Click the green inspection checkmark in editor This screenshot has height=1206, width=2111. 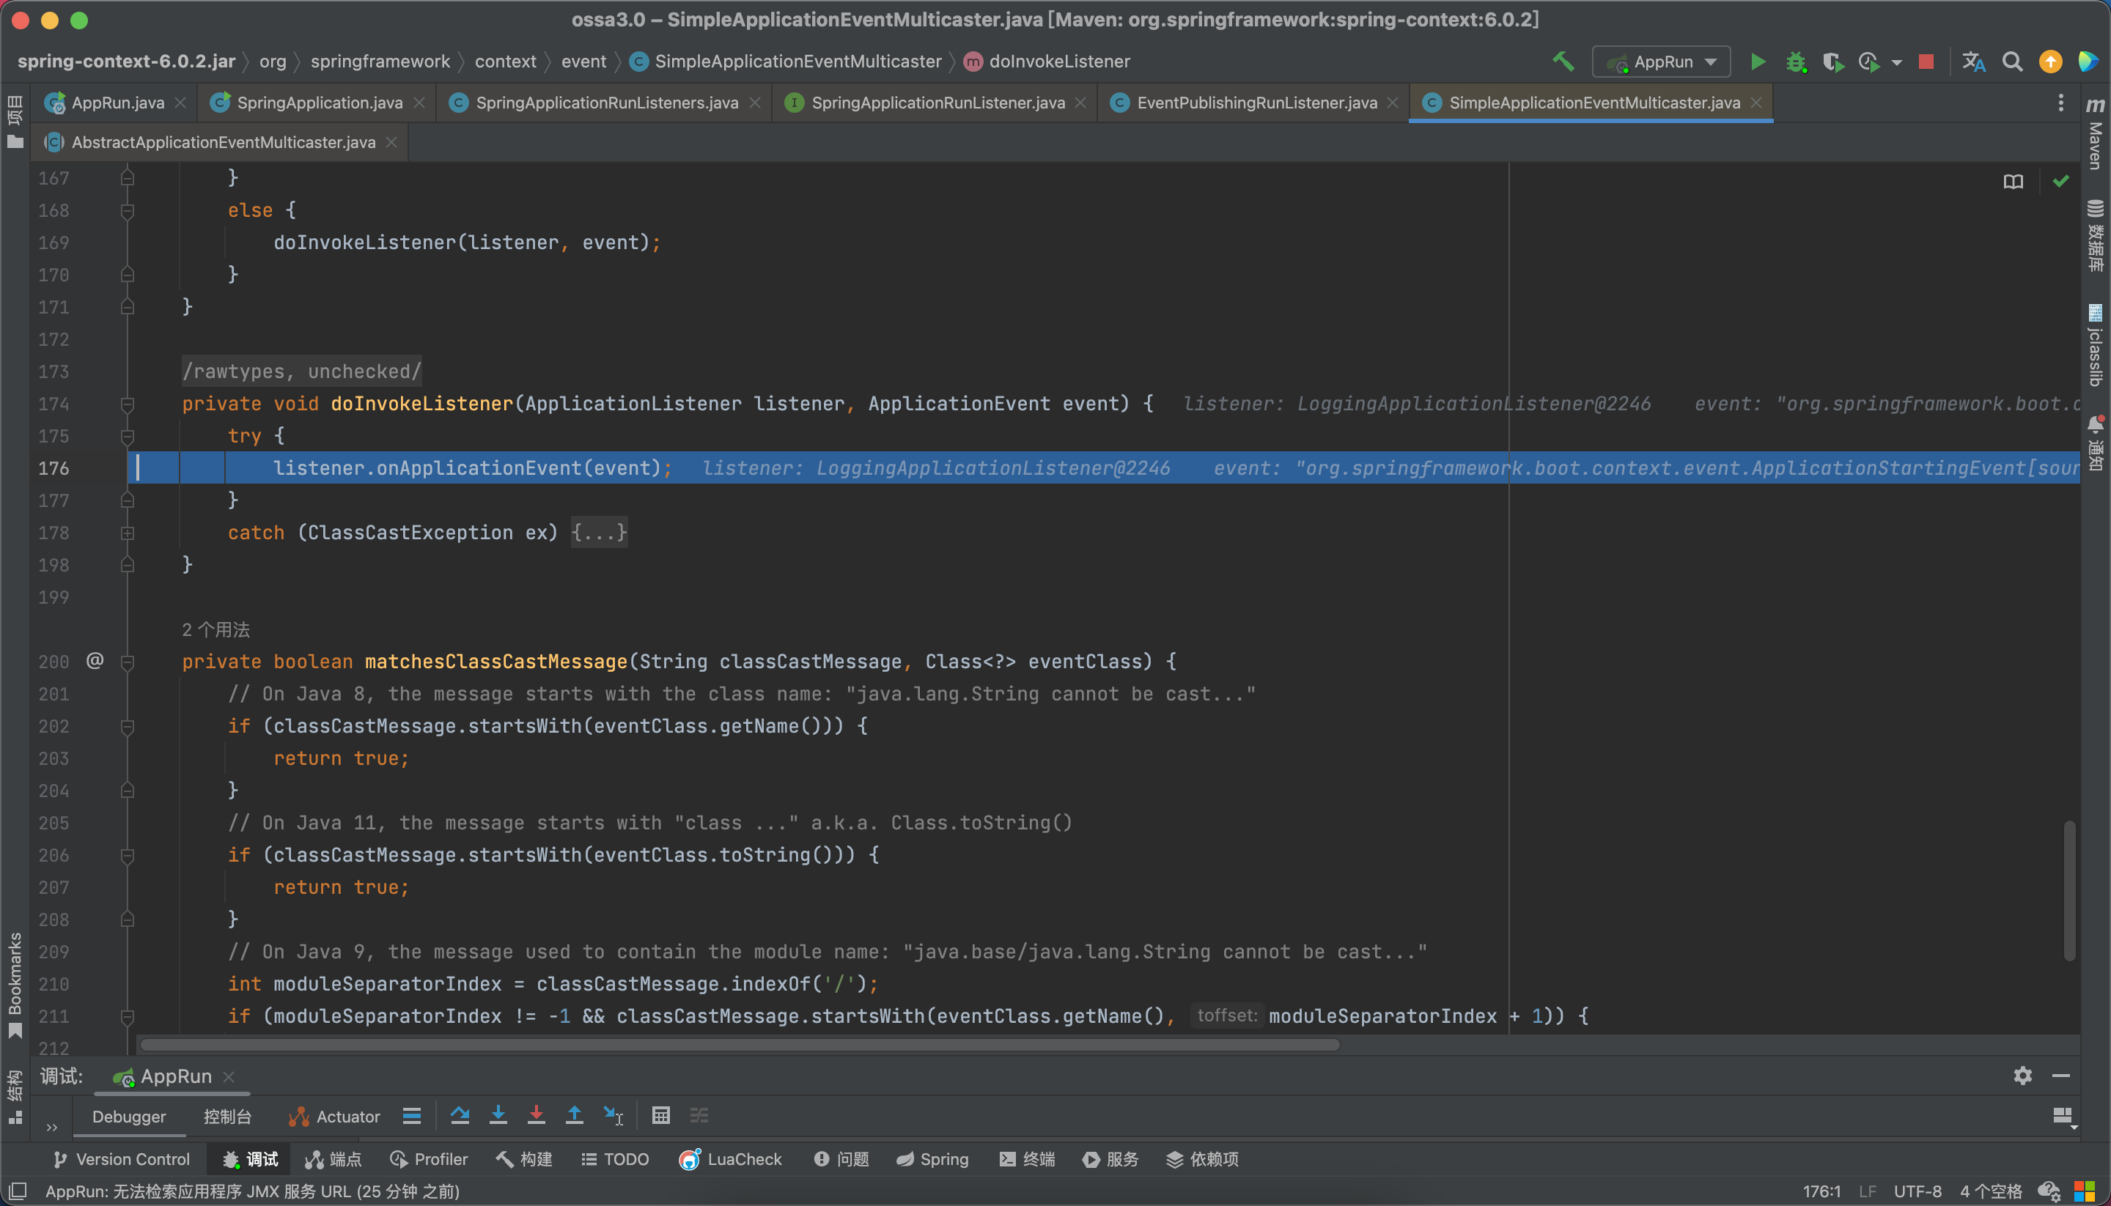[x=2060, y=180]
